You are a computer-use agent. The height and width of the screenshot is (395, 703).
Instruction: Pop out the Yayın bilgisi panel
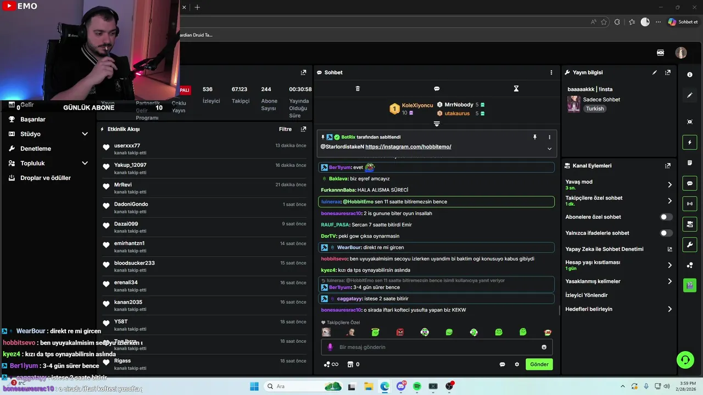[x=668, y=72]
